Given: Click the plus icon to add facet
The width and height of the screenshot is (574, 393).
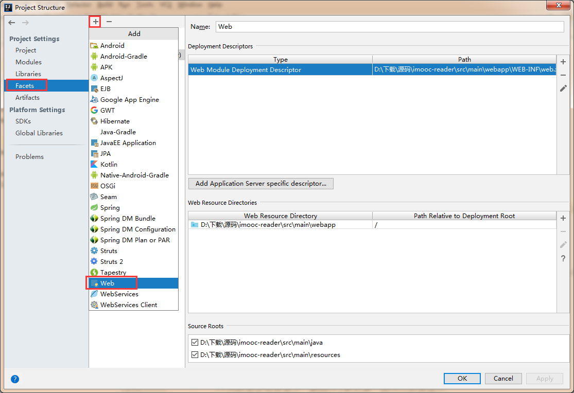Looking at the screenshot, I should pos(96,22).
